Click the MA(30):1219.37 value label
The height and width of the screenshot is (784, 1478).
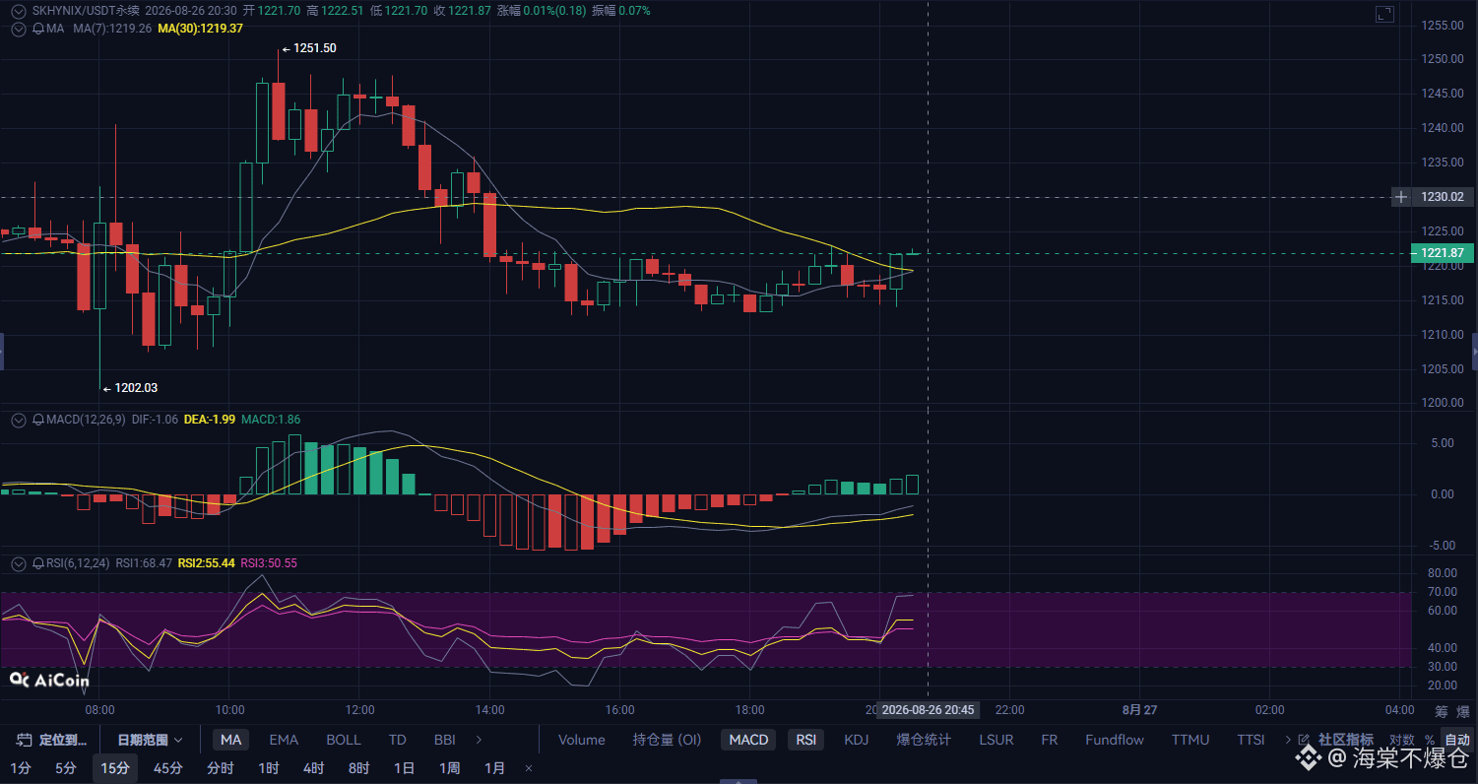click(200, 29)
